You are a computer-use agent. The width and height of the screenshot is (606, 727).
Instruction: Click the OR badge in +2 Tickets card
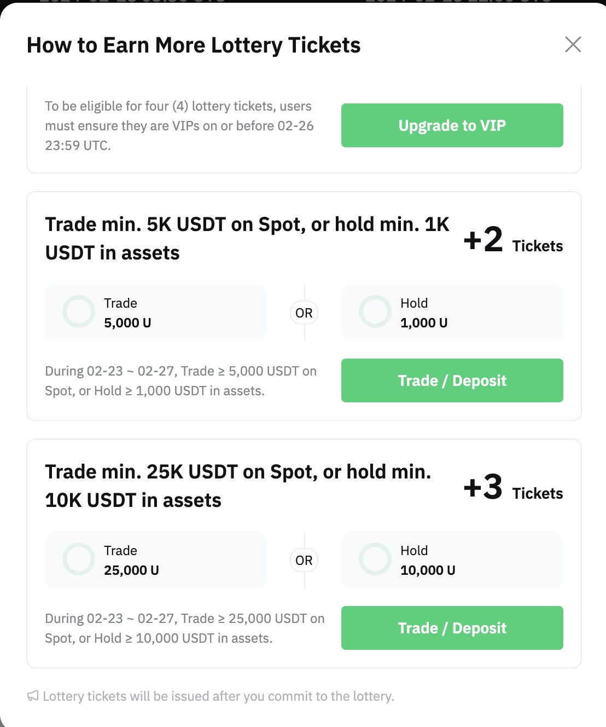pyautogui.click(x=304, y=313)
